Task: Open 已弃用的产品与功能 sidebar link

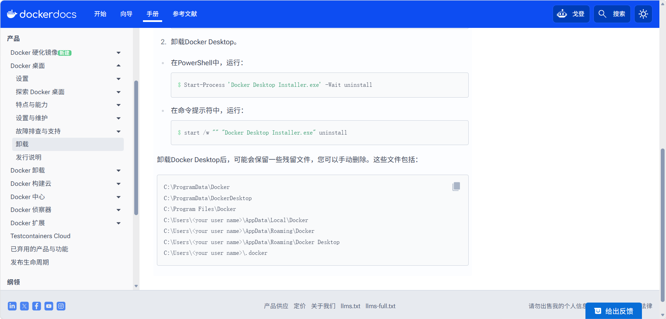Action: (39, 249)
